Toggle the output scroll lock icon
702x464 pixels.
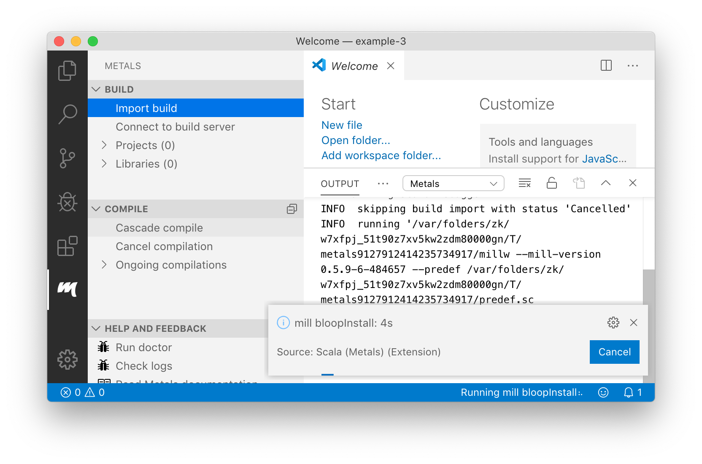pos(552,183)
